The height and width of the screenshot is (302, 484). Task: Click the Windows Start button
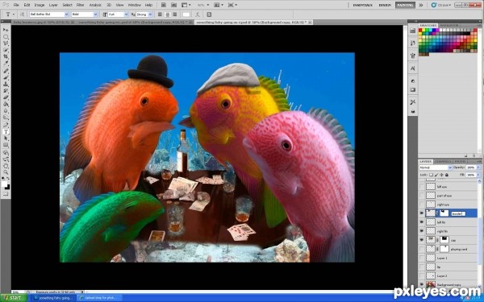[x=13, y=298]
